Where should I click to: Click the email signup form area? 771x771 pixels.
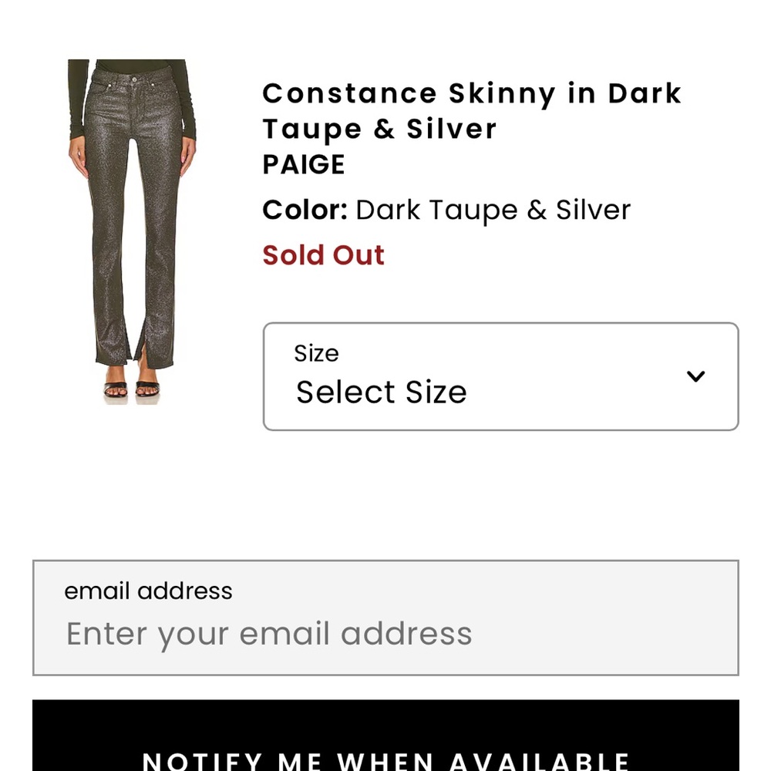[385, 615]
